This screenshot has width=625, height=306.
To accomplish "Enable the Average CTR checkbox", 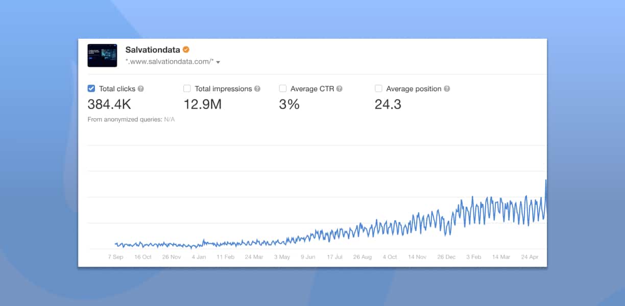I will [283, 88].
